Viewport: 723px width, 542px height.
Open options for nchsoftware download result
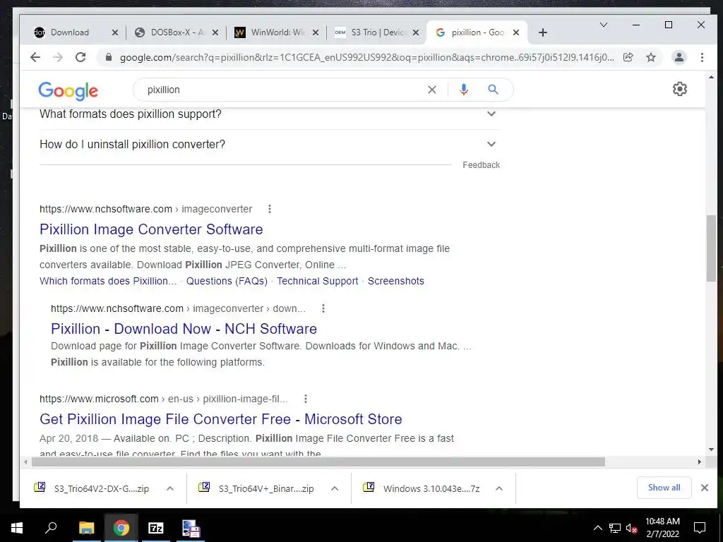pos(323,308)
